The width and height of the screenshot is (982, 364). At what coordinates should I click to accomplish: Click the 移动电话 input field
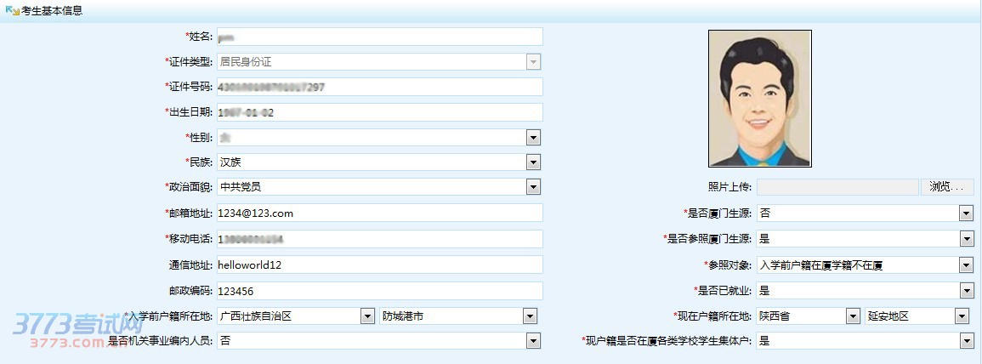point(379,239)
